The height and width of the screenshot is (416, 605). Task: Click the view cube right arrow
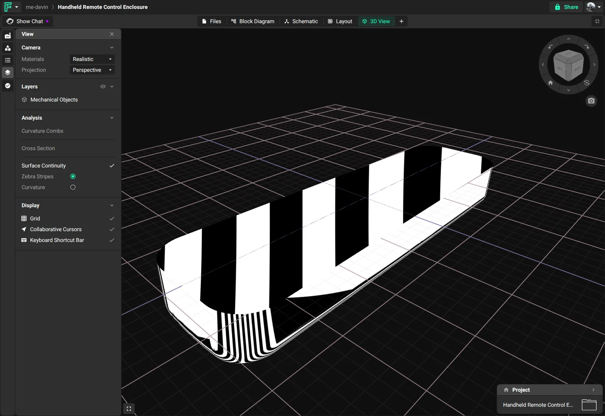[x=594, y=64]
